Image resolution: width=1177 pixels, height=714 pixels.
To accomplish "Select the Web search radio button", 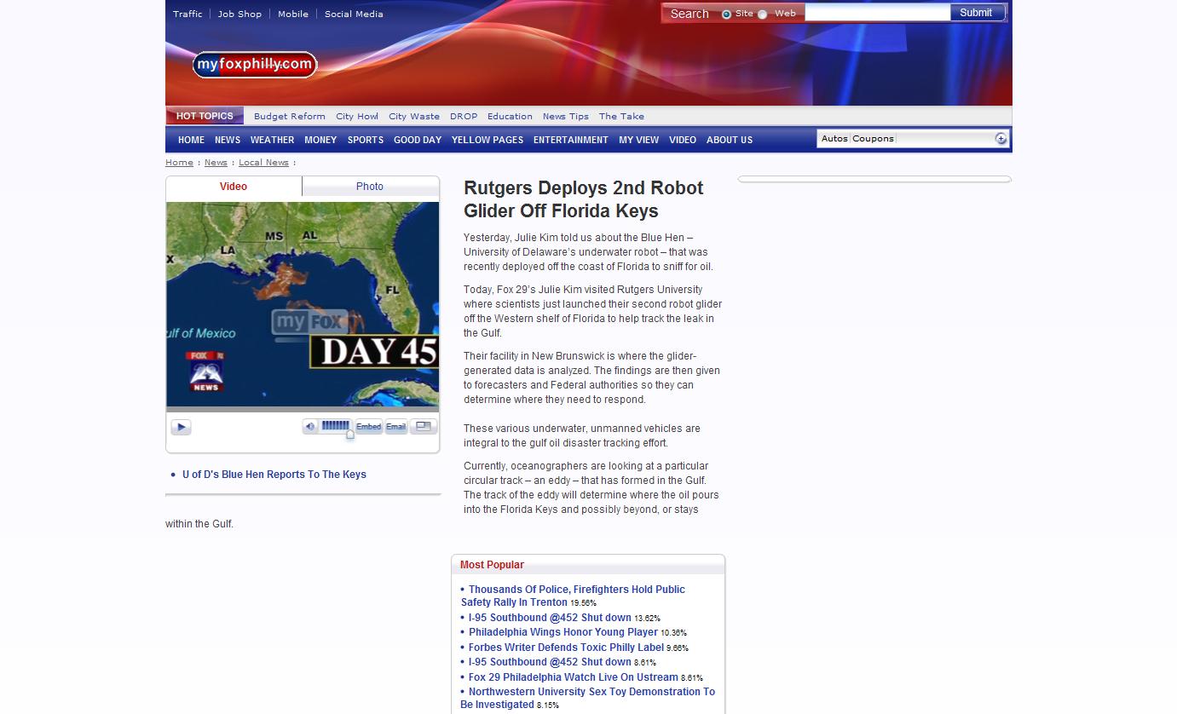I will 763,14.
